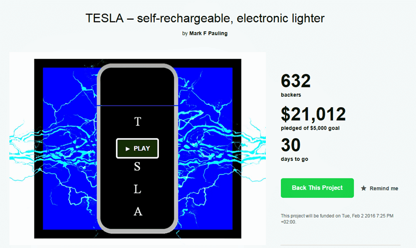Click the "backers" label under 632
Viewport: 416px width, 248px height.
(x=291, y=95)
